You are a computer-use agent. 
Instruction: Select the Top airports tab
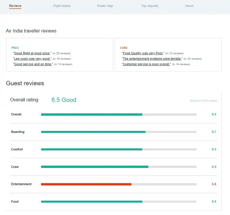click(x=149, y=6)
